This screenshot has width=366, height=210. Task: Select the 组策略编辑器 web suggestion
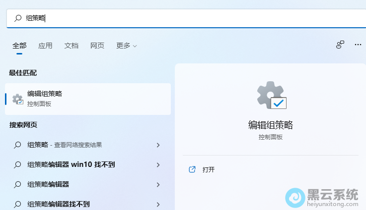pyautogui.click(x=48, y=184)
